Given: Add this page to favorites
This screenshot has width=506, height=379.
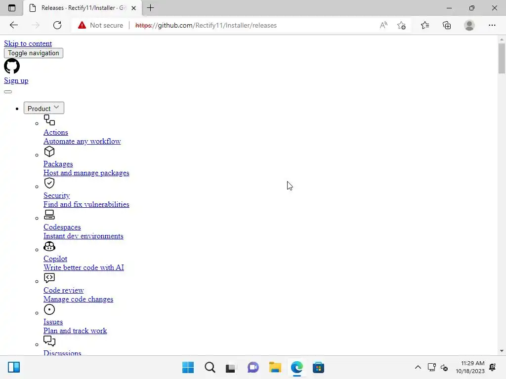Looking at the screenshot, I should click(x=401, y=25).
